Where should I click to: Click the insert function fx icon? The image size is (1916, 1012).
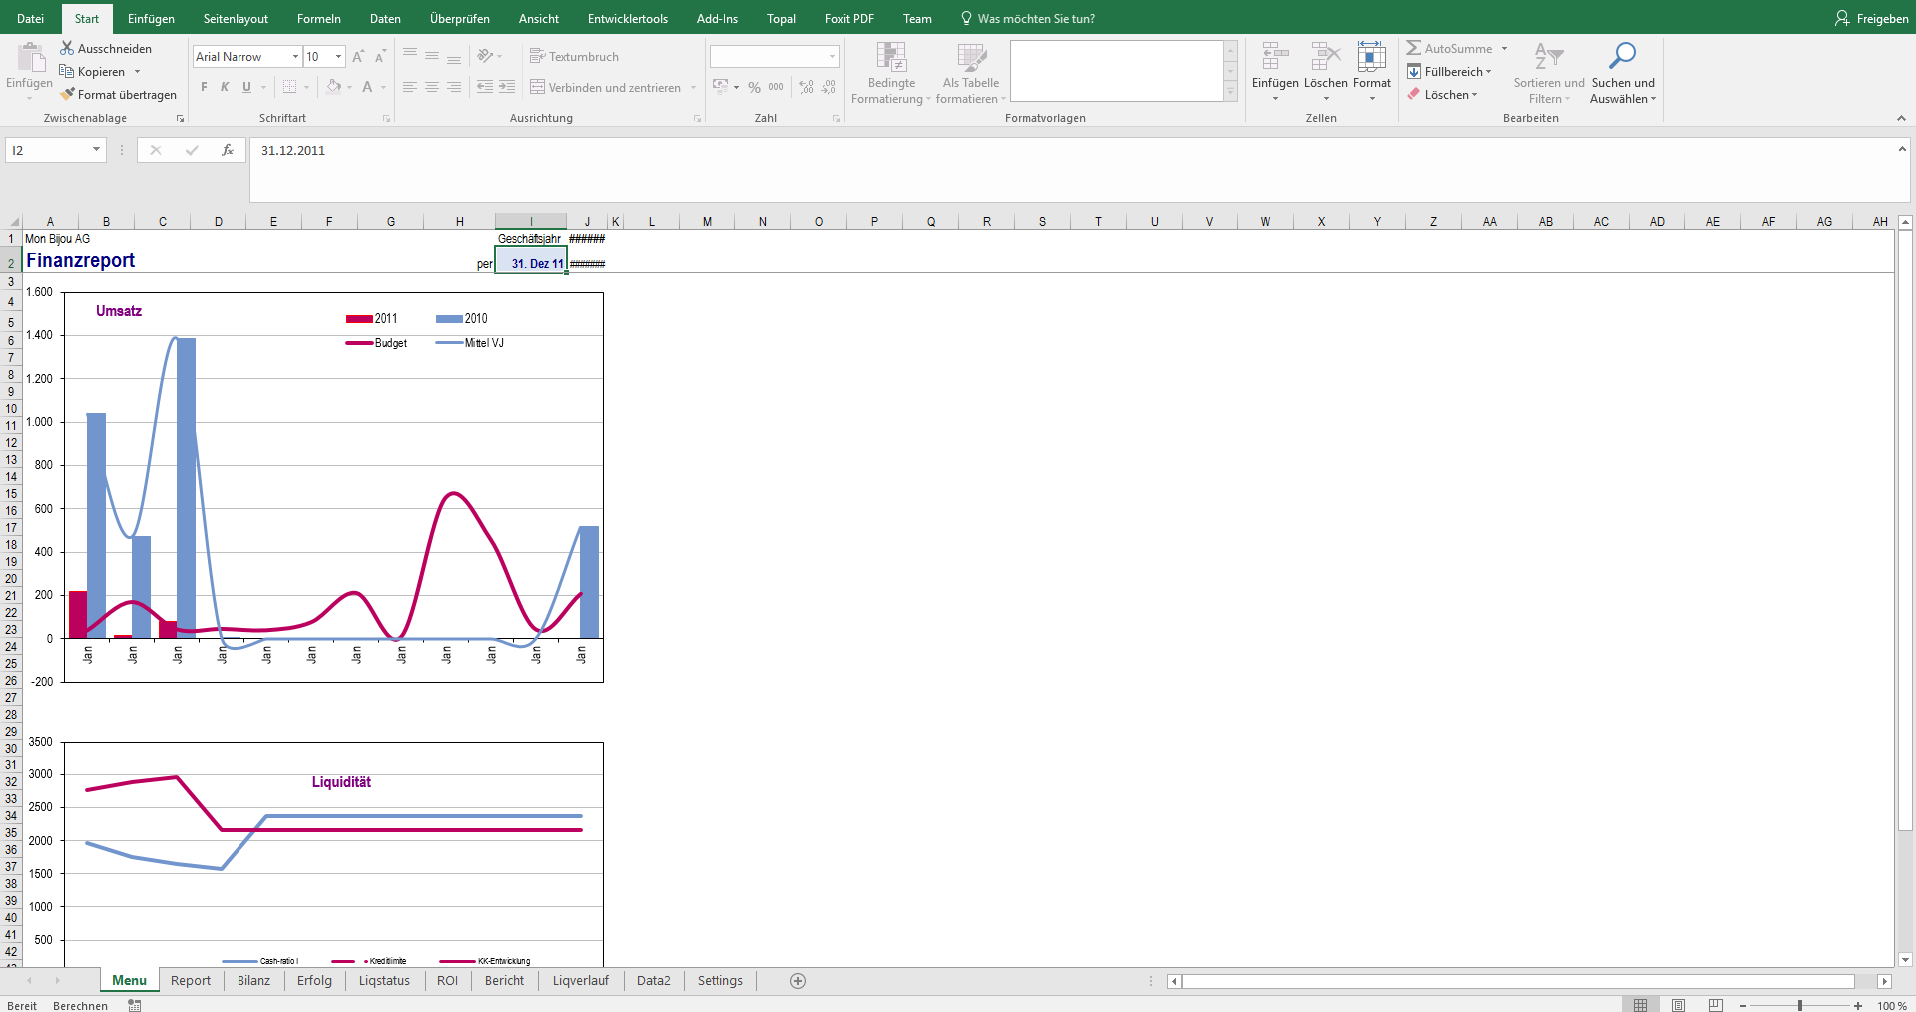[228, 150]
